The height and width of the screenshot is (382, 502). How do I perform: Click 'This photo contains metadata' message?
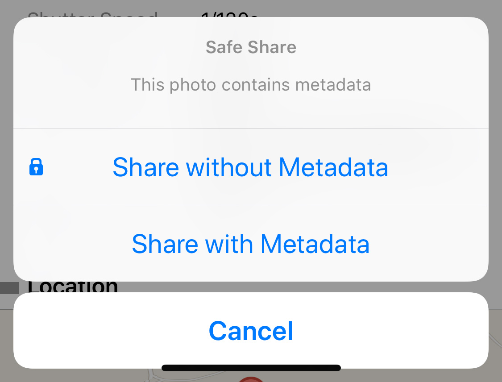click(x=251, y=85)
